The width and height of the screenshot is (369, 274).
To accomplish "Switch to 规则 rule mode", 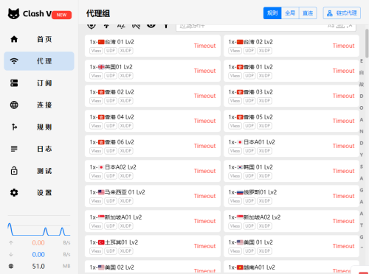I will [272, 13].
